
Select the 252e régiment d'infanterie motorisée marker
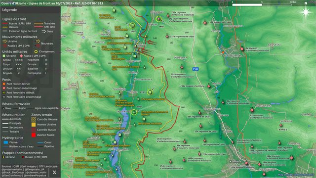(x=182, y=68)
